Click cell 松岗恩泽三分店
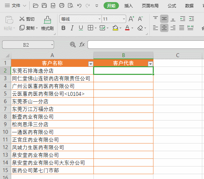This screenshot has height=179, width=204. (x=52, y=124)
